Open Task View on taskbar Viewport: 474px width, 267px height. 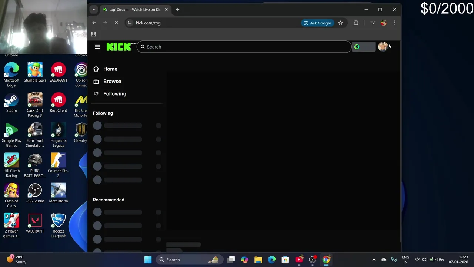tap(231, 260)
